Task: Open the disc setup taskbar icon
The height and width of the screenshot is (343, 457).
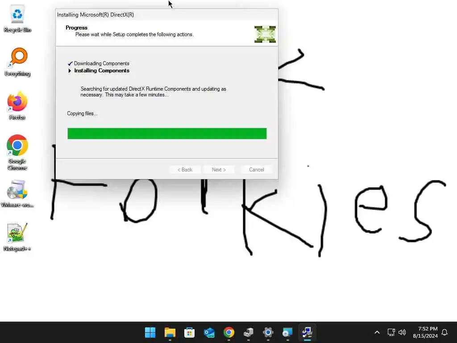Action: coord(288,332)
